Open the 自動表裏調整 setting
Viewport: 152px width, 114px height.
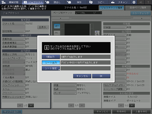click(14, 47)
